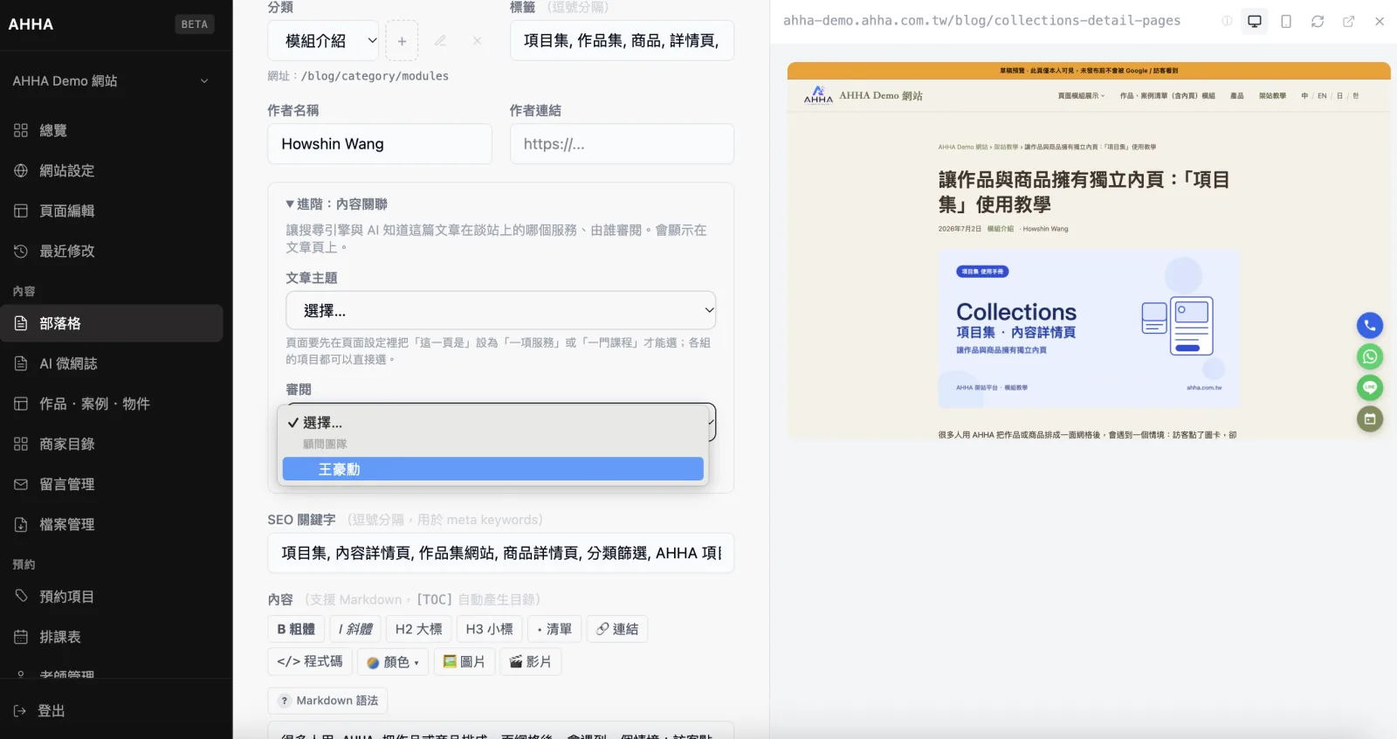This screenshot has width=1397, height=739.
Task: Select 王豪勳 in 審閱 dropdown
Action: pyautogui.click(x=492, y=469)
